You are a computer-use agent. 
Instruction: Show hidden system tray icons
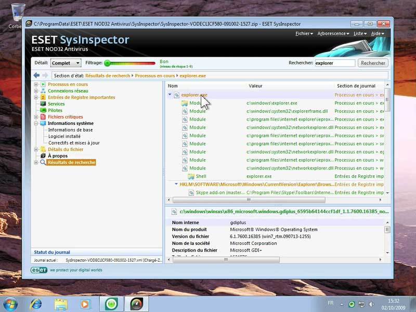point(342,304)
